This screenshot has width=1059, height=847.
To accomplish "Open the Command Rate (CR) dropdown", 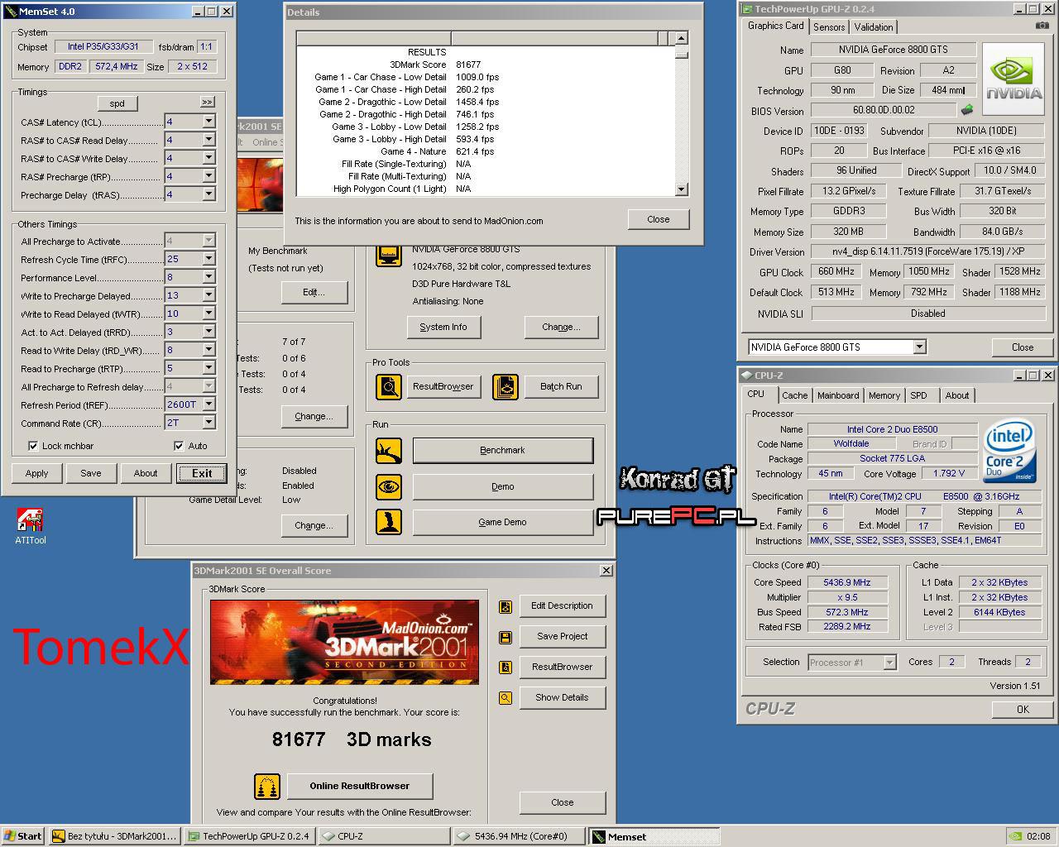I will tap(208, 423).
